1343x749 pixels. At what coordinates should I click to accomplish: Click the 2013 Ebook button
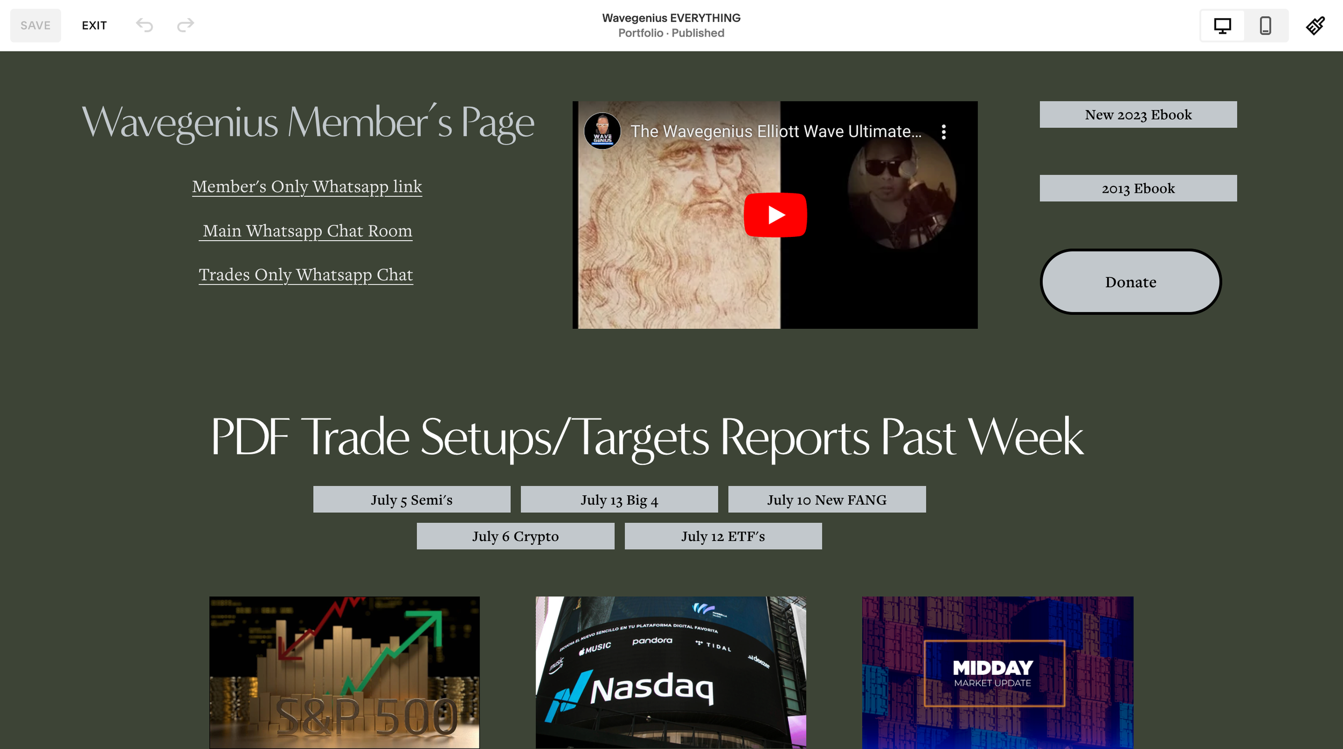point(1138,188)
